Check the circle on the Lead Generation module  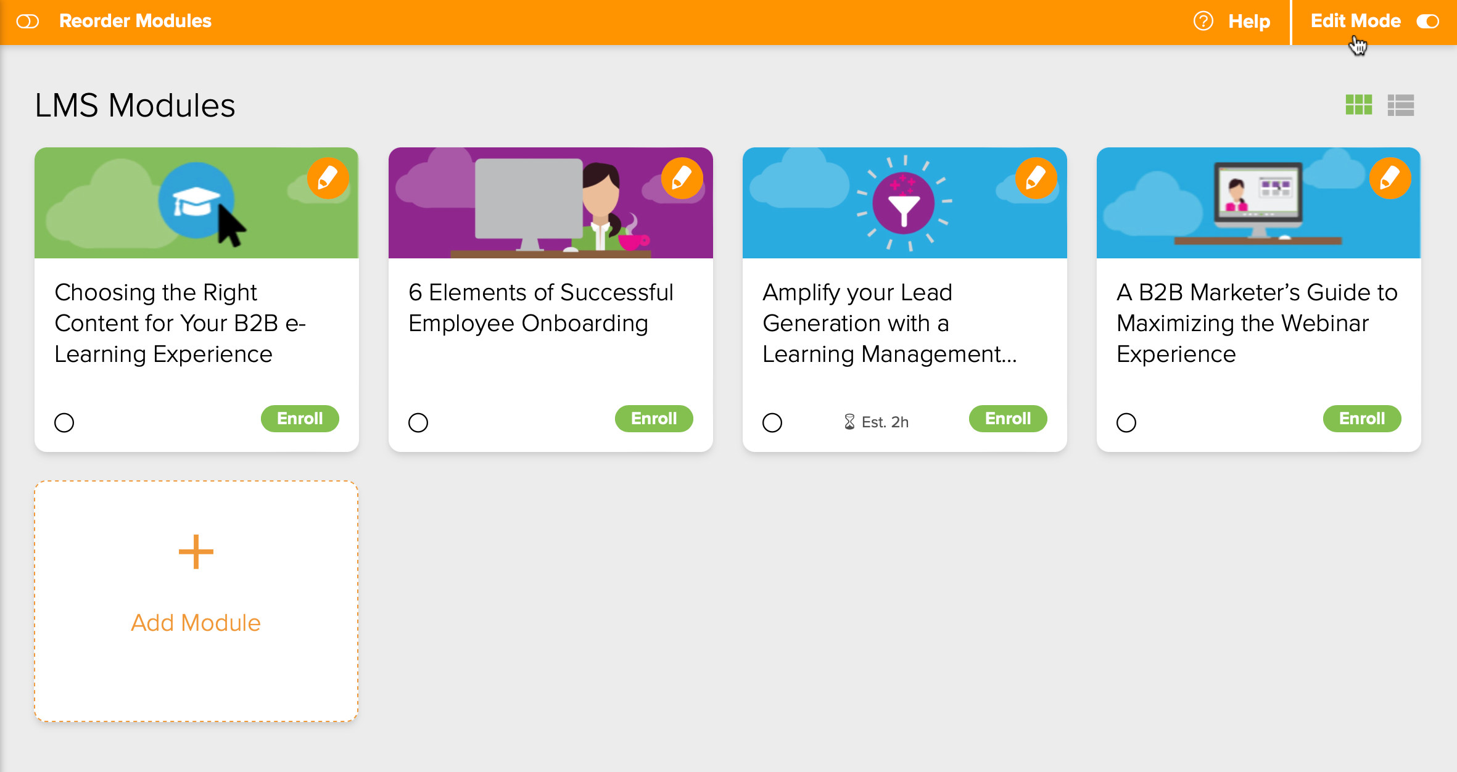[772, 422]
